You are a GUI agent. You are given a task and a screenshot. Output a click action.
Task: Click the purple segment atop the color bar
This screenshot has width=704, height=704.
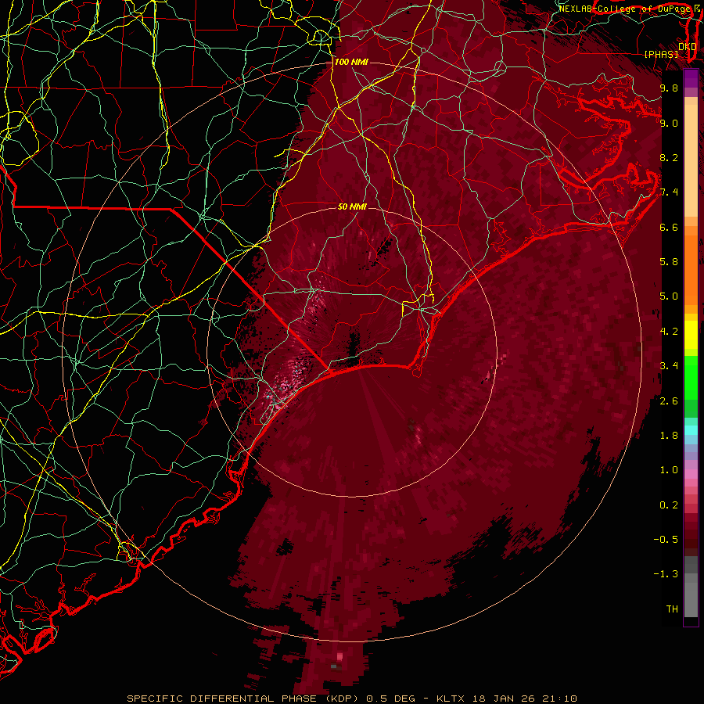[691, 78]
